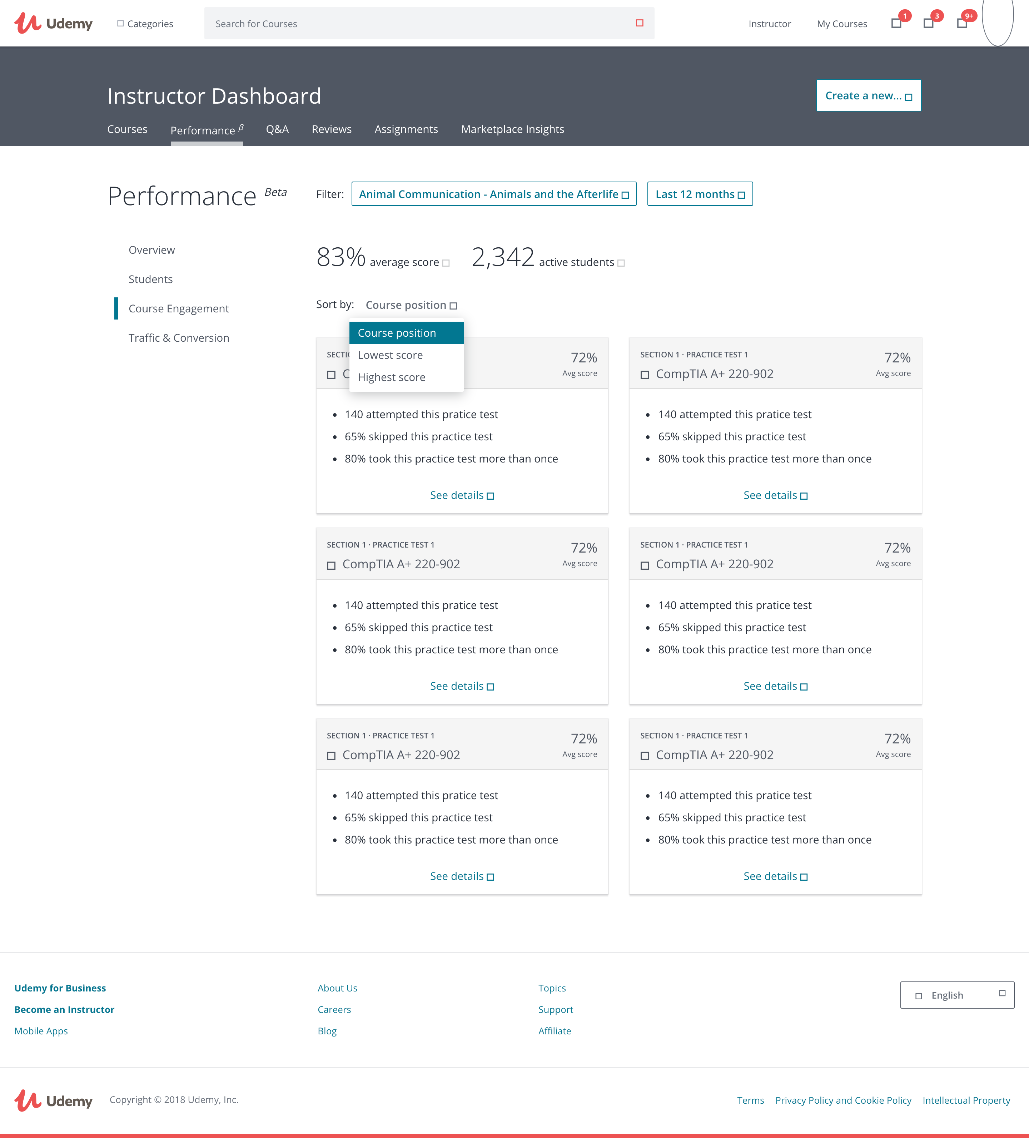
Task: Click Terms footer link
Action: (x=750, y=1100)
